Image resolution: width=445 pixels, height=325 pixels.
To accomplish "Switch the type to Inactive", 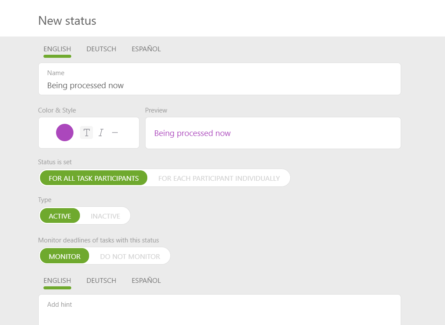I will 105,216.
